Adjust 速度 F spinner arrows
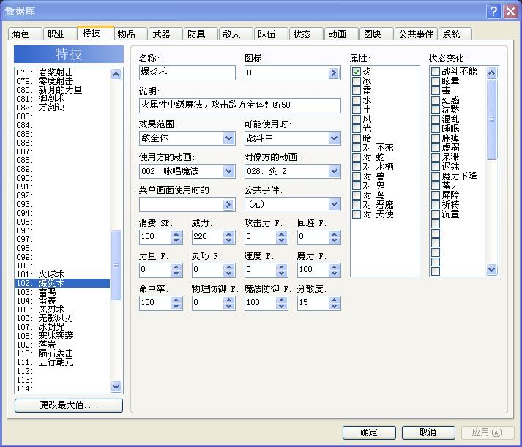Screen dimensions: 522x447 282,270
